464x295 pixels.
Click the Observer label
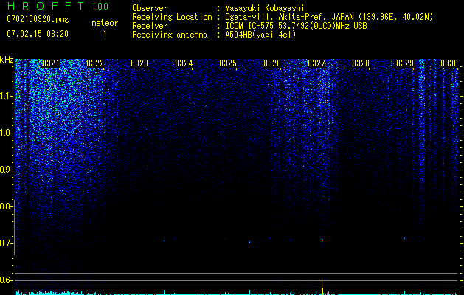pyautogui.click(x=150, y=8)
